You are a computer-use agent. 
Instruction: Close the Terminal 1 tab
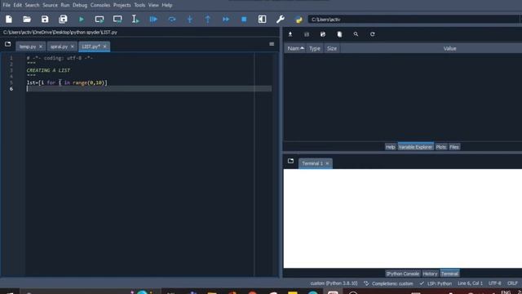click(327, 163)
